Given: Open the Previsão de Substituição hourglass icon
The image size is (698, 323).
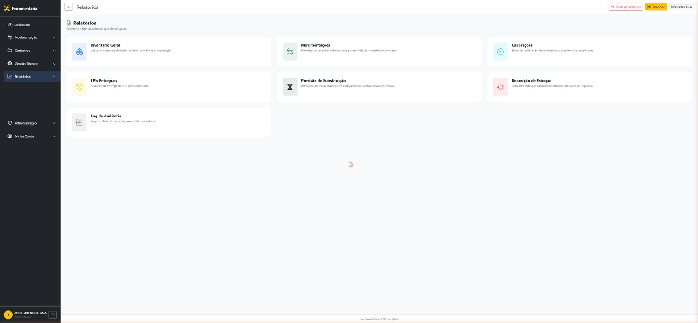Looking at the screenshot, I should pos(290,87).
